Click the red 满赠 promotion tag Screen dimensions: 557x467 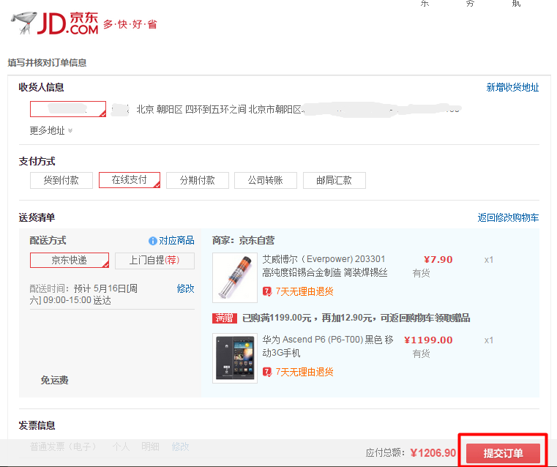click(x=225, y=318)
